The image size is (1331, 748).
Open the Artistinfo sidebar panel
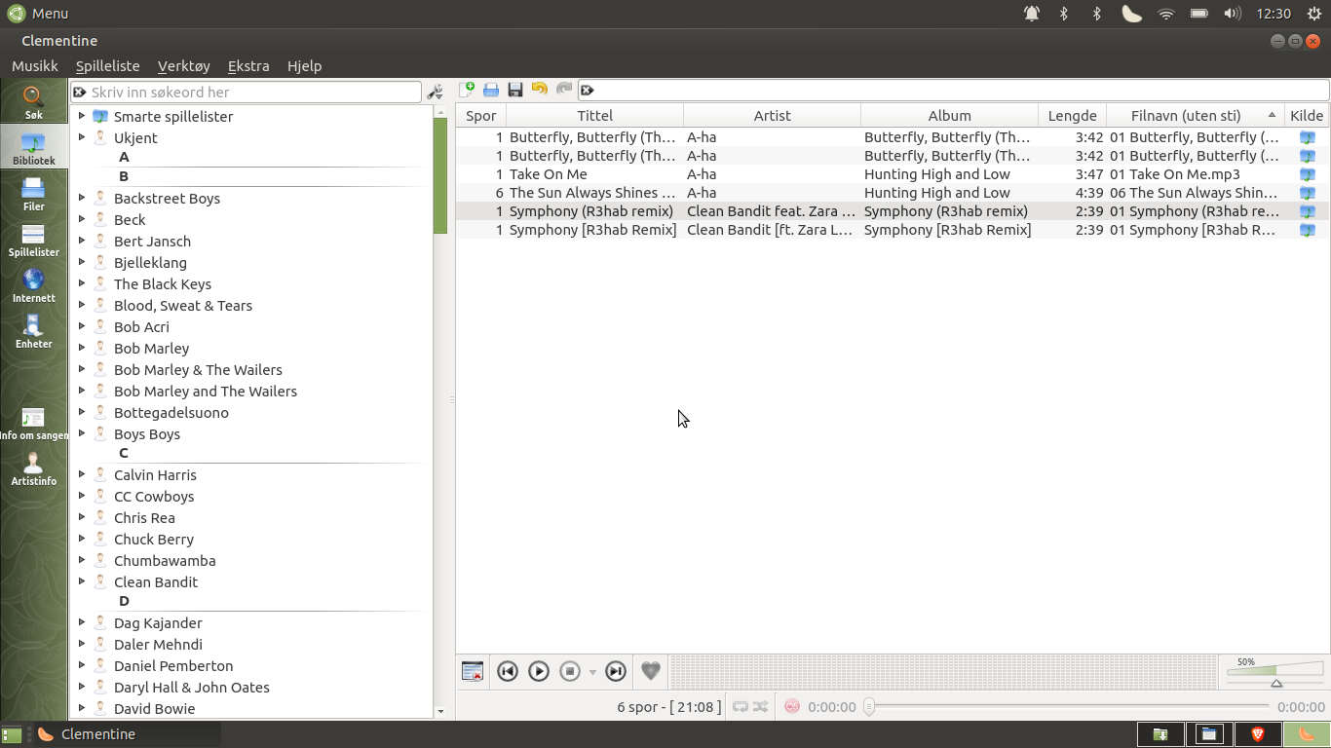click(33, 469)
